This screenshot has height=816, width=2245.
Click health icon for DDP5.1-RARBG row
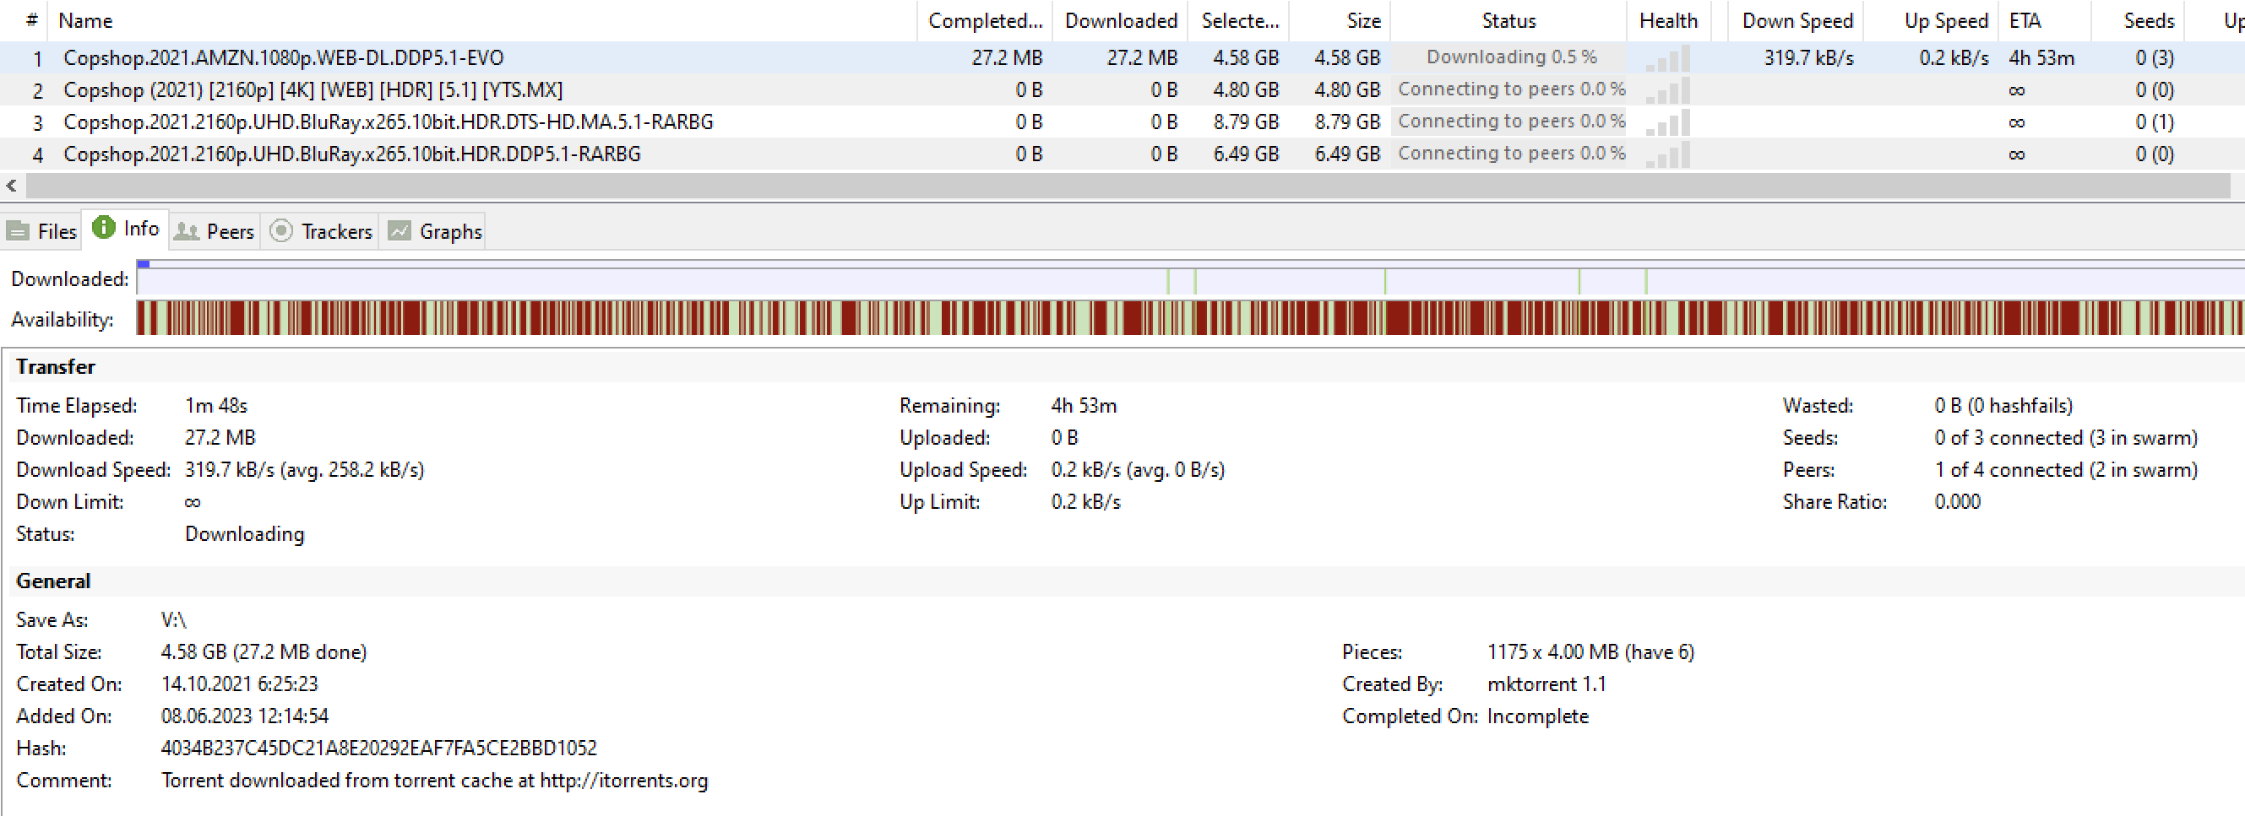pyautogui.click(x=1668, y=155)
